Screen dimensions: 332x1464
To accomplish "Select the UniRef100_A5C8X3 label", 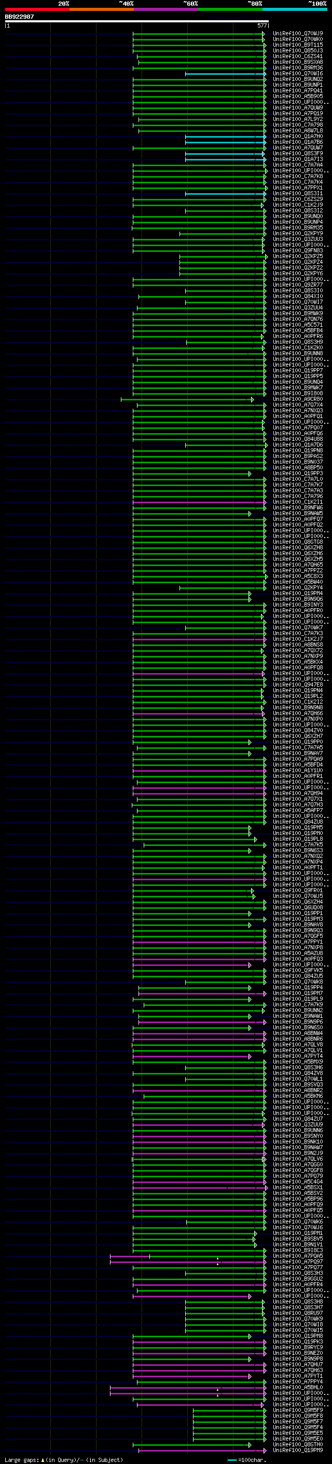I will click(x=298, y=576).
